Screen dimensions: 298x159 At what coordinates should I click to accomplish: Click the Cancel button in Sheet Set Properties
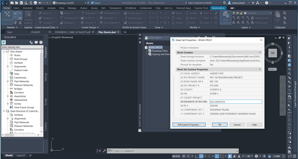click(x=237, y=125)
